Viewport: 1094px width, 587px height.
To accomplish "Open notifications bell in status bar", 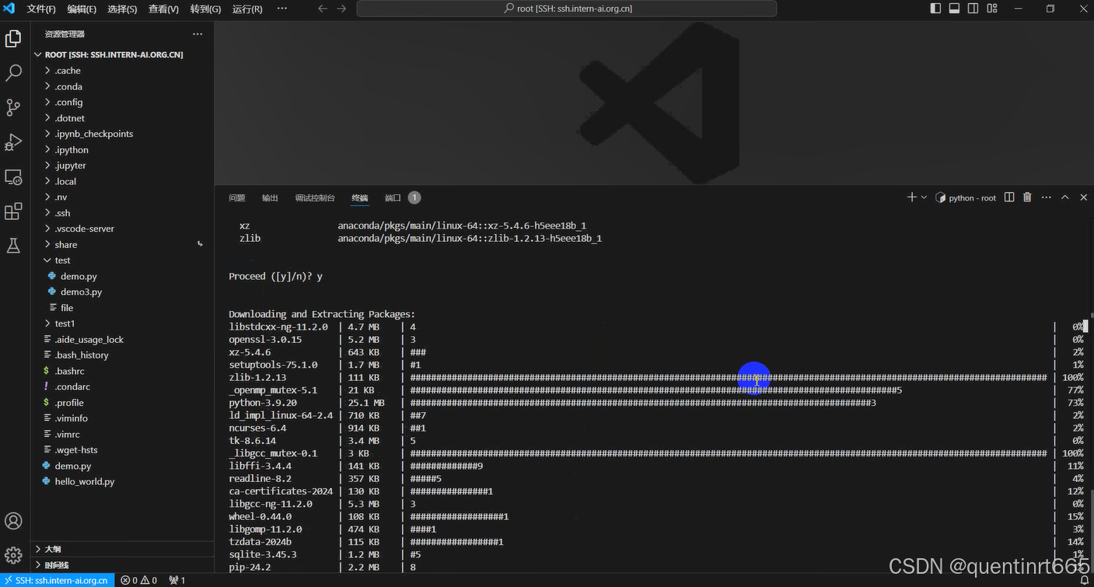I will (x=1085, y=580).
